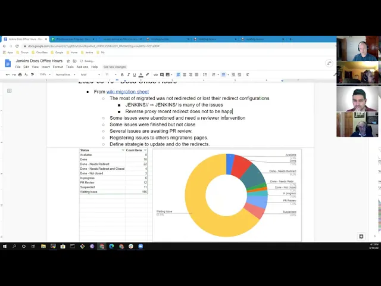Switch to the Jenkins Docs Office Hours tab
Viewport: 381px width, 286px height.
[26, 39]
